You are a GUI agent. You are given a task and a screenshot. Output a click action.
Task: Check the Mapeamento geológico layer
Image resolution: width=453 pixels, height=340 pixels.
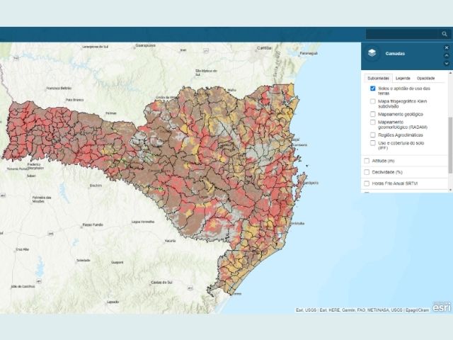373,113
